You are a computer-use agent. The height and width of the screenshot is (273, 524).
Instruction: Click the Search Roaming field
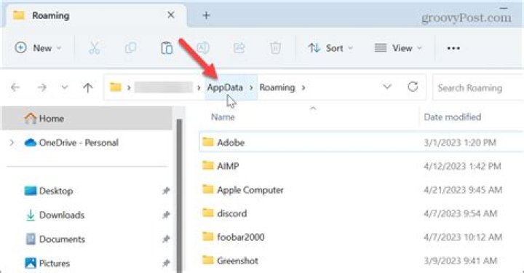[478, 87]
